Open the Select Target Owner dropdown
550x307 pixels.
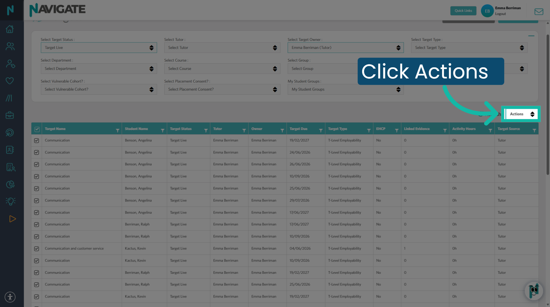tap(346, 48)
